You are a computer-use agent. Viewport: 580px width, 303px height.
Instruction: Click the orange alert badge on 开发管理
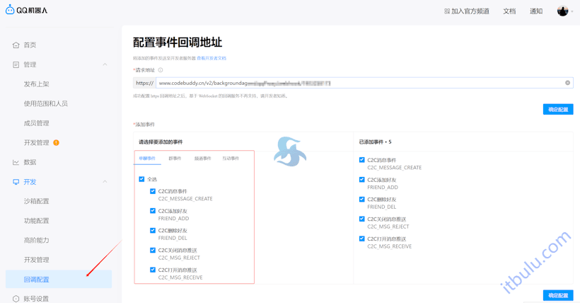[56, 142]
